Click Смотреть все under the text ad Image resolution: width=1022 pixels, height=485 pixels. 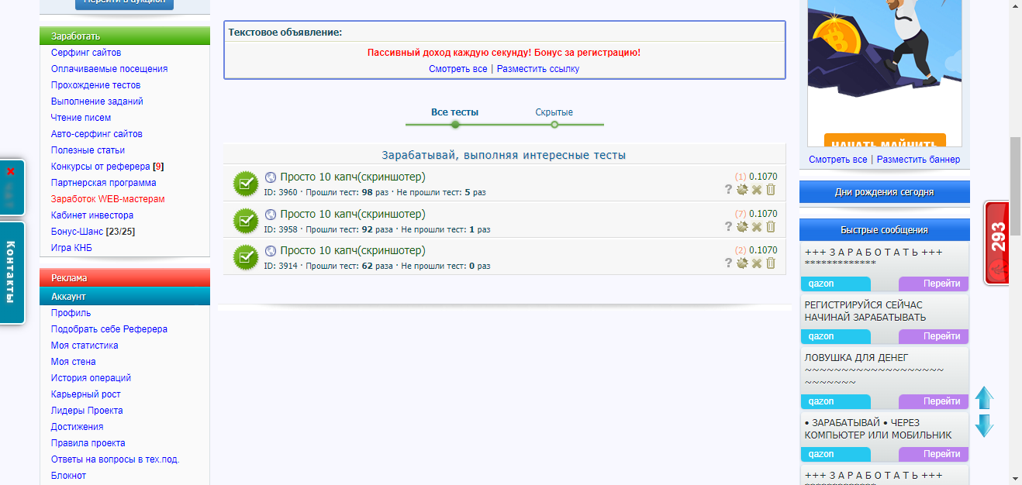pyautogui.click(x=458, y=69)
